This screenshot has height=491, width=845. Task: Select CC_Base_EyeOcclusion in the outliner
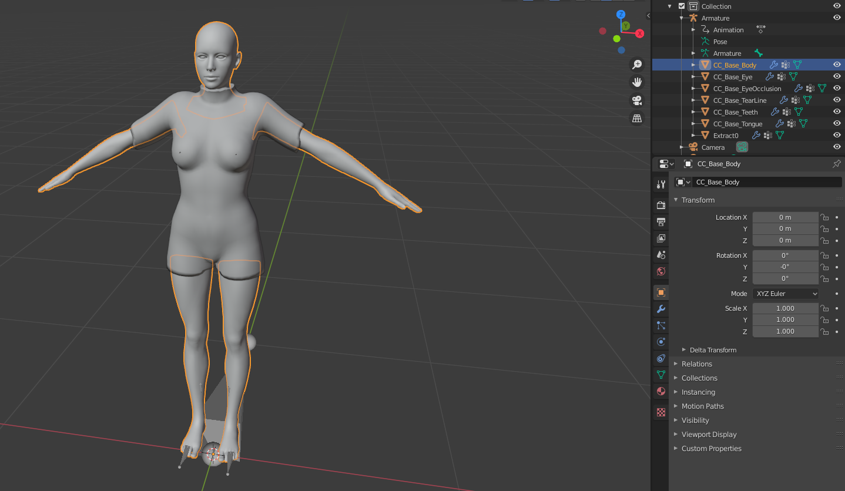[x=747, y=89]
